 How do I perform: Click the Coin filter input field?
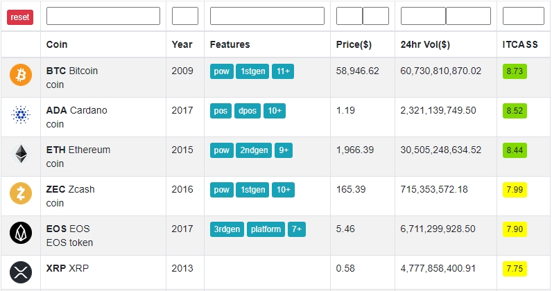[x=103, y=16]
